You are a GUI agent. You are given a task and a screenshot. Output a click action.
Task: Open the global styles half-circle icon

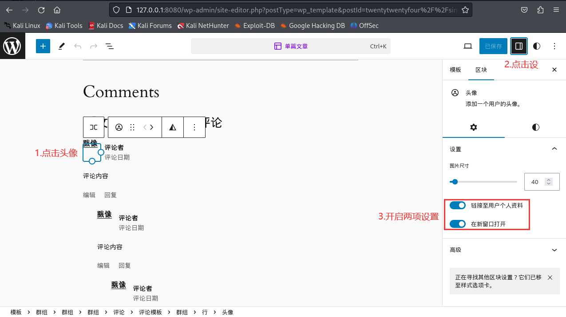537,46
